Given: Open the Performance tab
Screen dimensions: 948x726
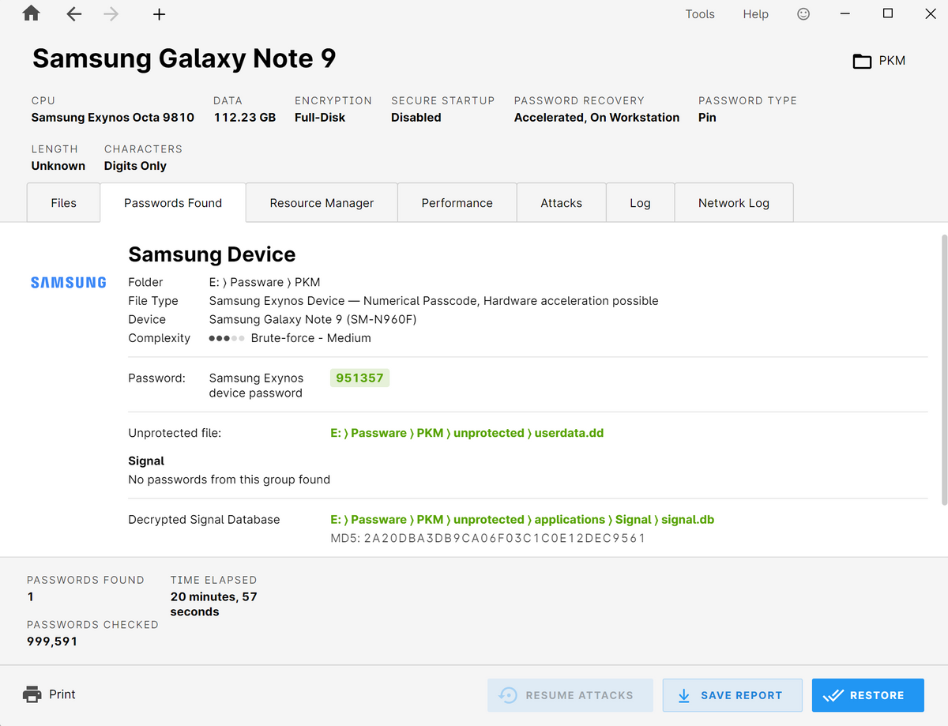Looking at the screenshot, I should click(x=457, y=203).
